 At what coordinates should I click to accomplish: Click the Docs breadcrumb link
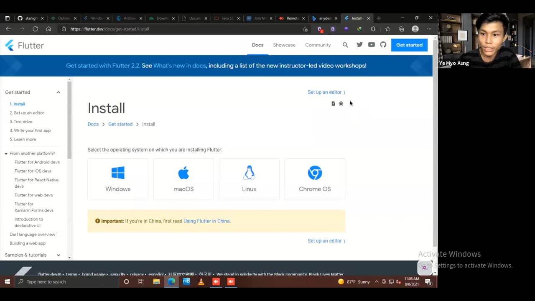(93, 124)
